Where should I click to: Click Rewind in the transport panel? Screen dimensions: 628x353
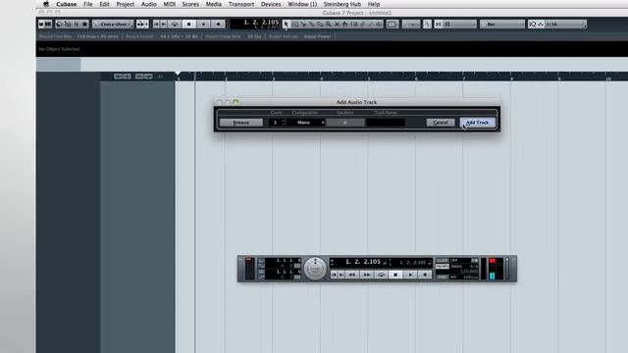tap(352, 275)
